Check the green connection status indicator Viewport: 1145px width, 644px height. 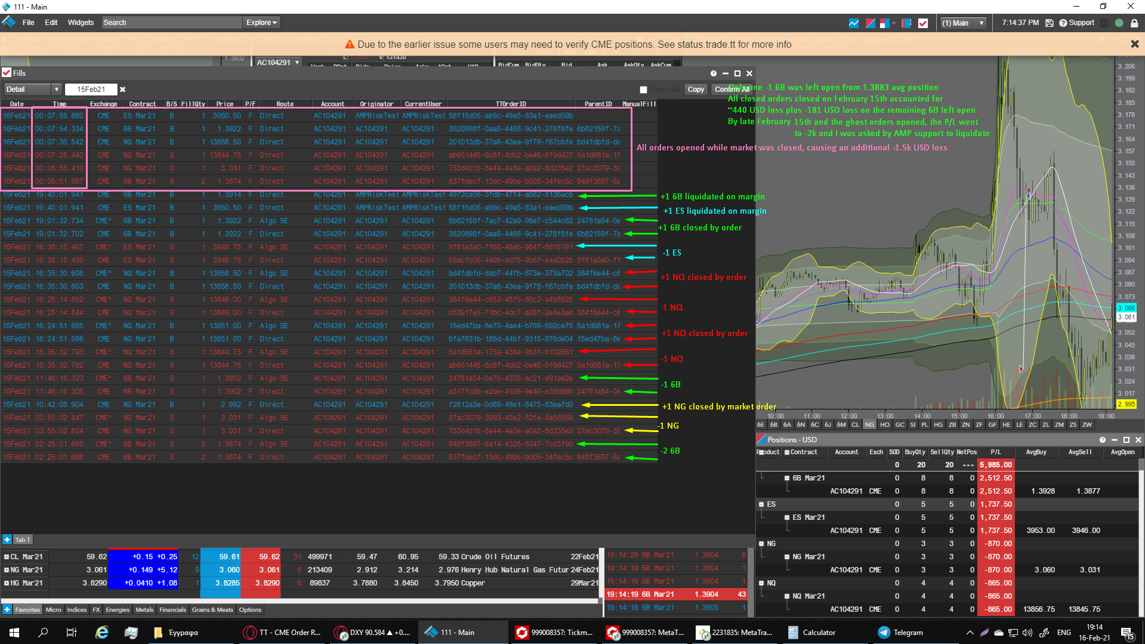(x=1119, y=23)
